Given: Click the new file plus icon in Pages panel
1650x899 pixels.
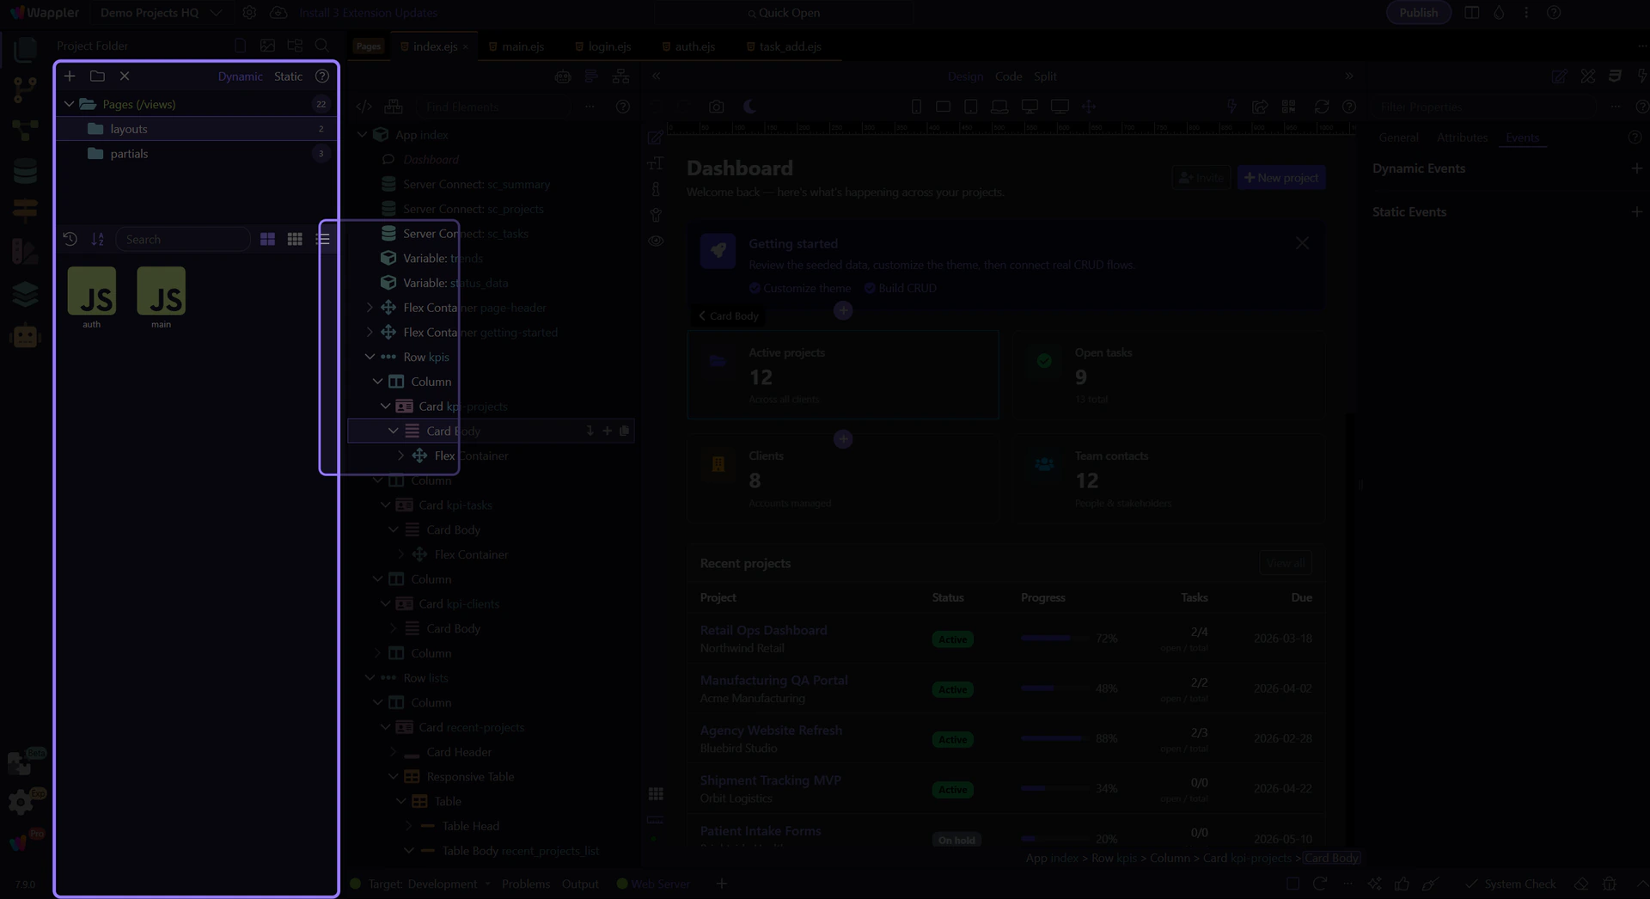Looking at the screenshot, I should [70, 76].
